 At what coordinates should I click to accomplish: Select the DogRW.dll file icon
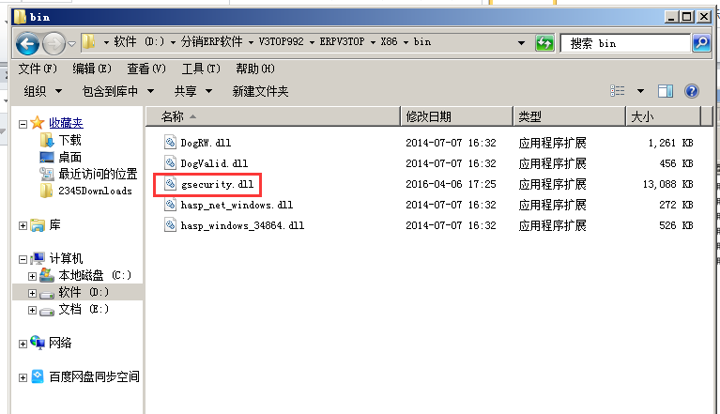171,143
